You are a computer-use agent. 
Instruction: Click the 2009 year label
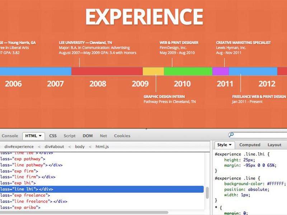[x=140, y=84]
